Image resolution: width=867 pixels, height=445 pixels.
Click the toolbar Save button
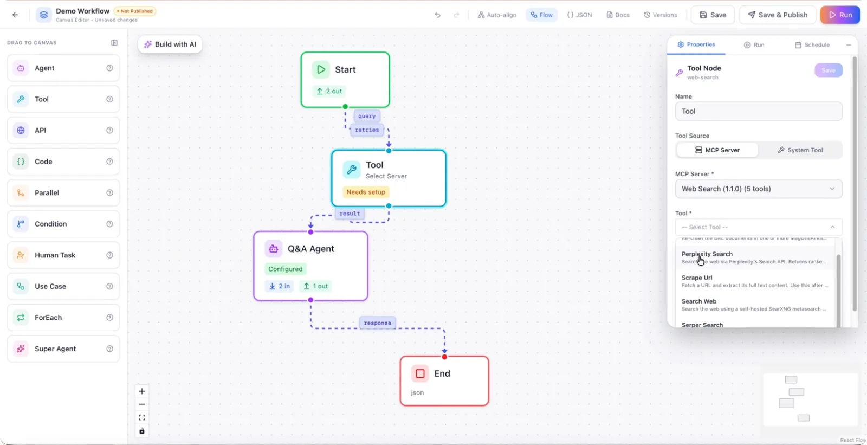click(713, 15)
